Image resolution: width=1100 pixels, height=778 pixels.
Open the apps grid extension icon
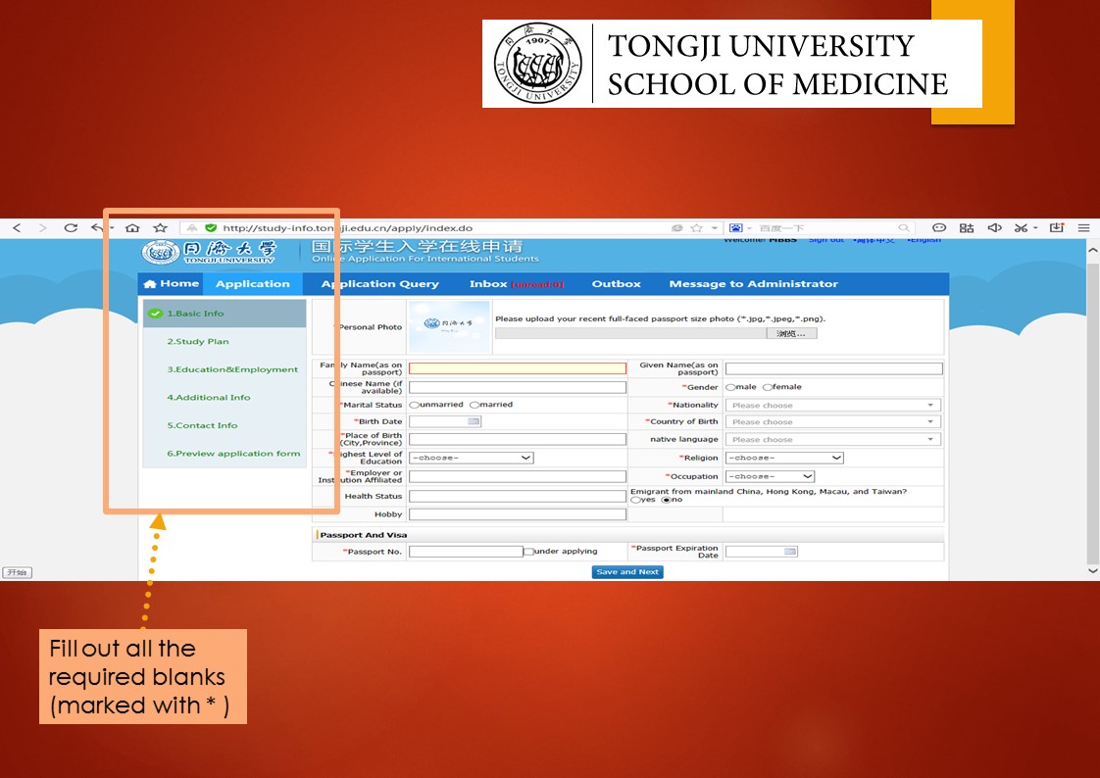[967, 227]
